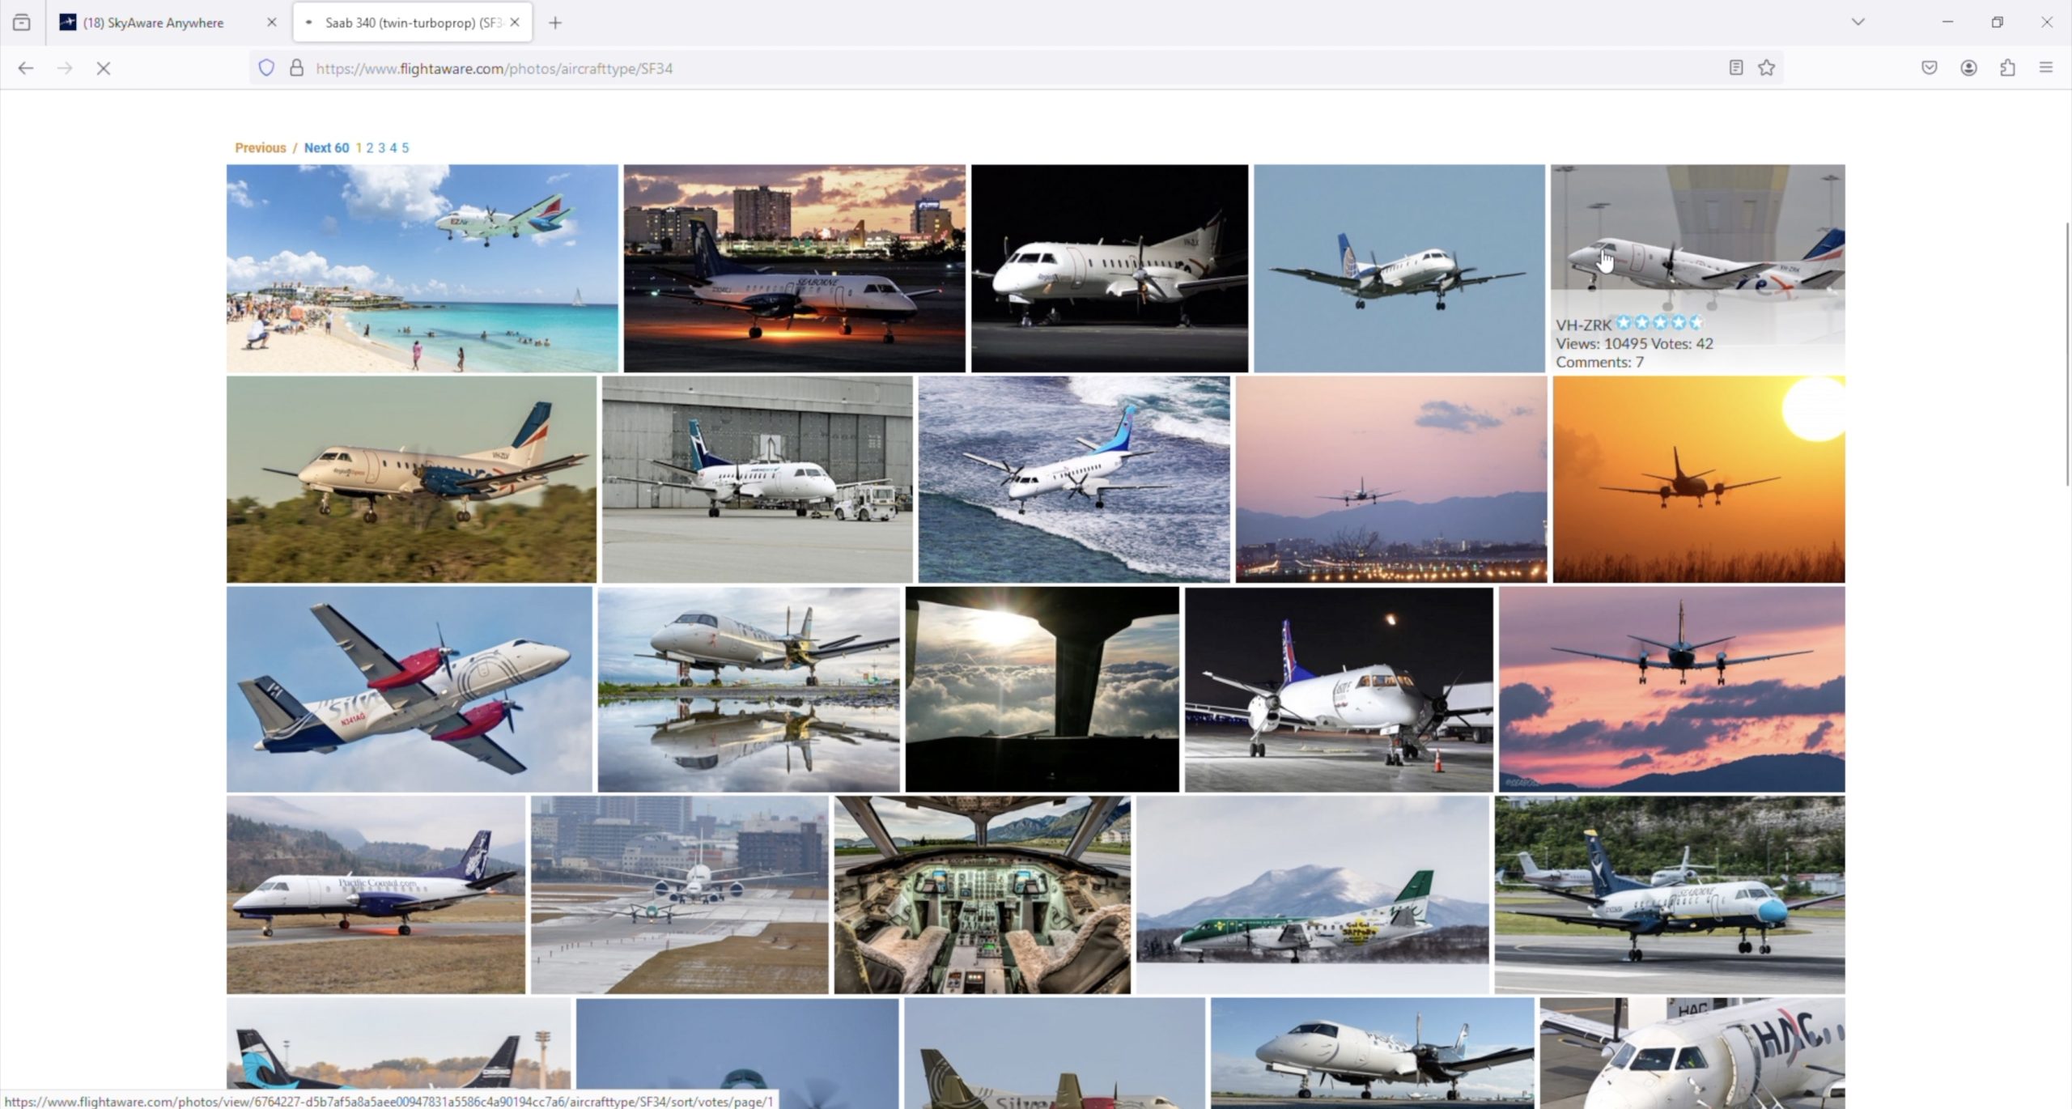Image resolution: width=2072 pixels, height=1109 pixels.
Task: Click tracking protection shield icon
Action: [x=266, y=68]
